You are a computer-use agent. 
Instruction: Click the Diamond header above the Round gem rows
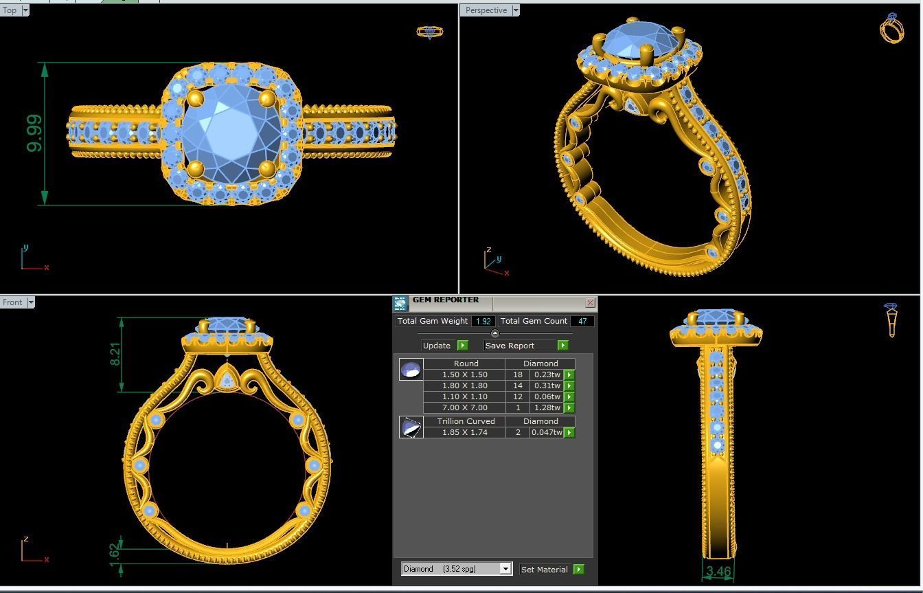pos(540,363)
